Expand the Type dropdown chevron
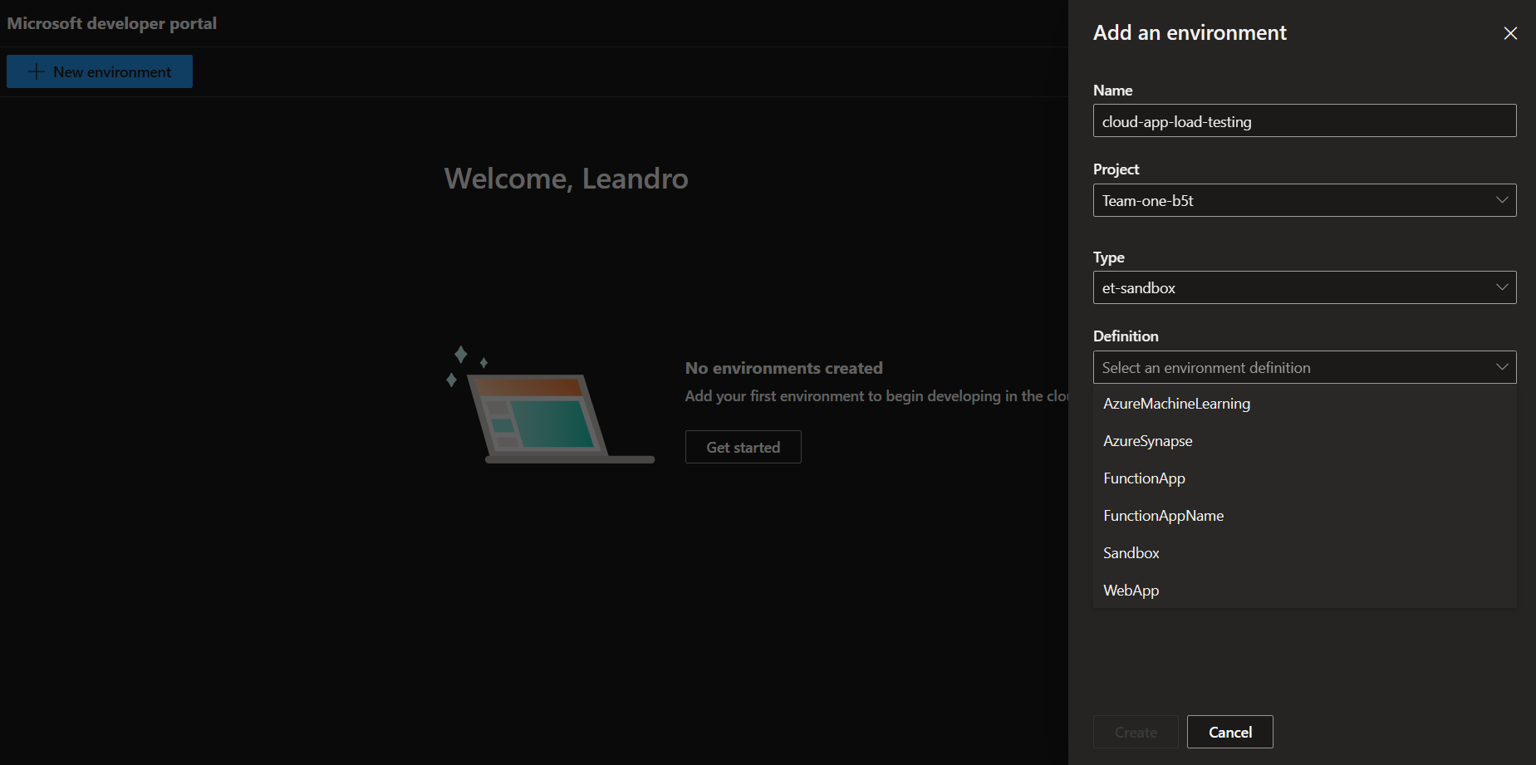This screenshot has height=765, width=1536. (x=1502, y=287)
